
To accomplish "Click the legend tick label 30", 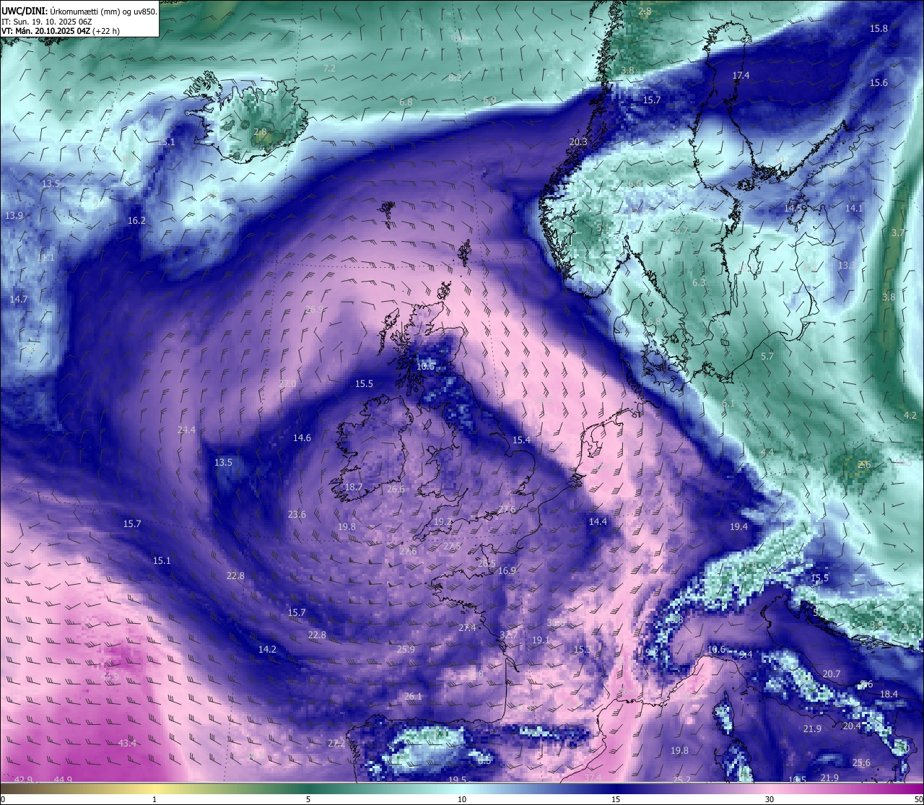I will pos(770,799).
